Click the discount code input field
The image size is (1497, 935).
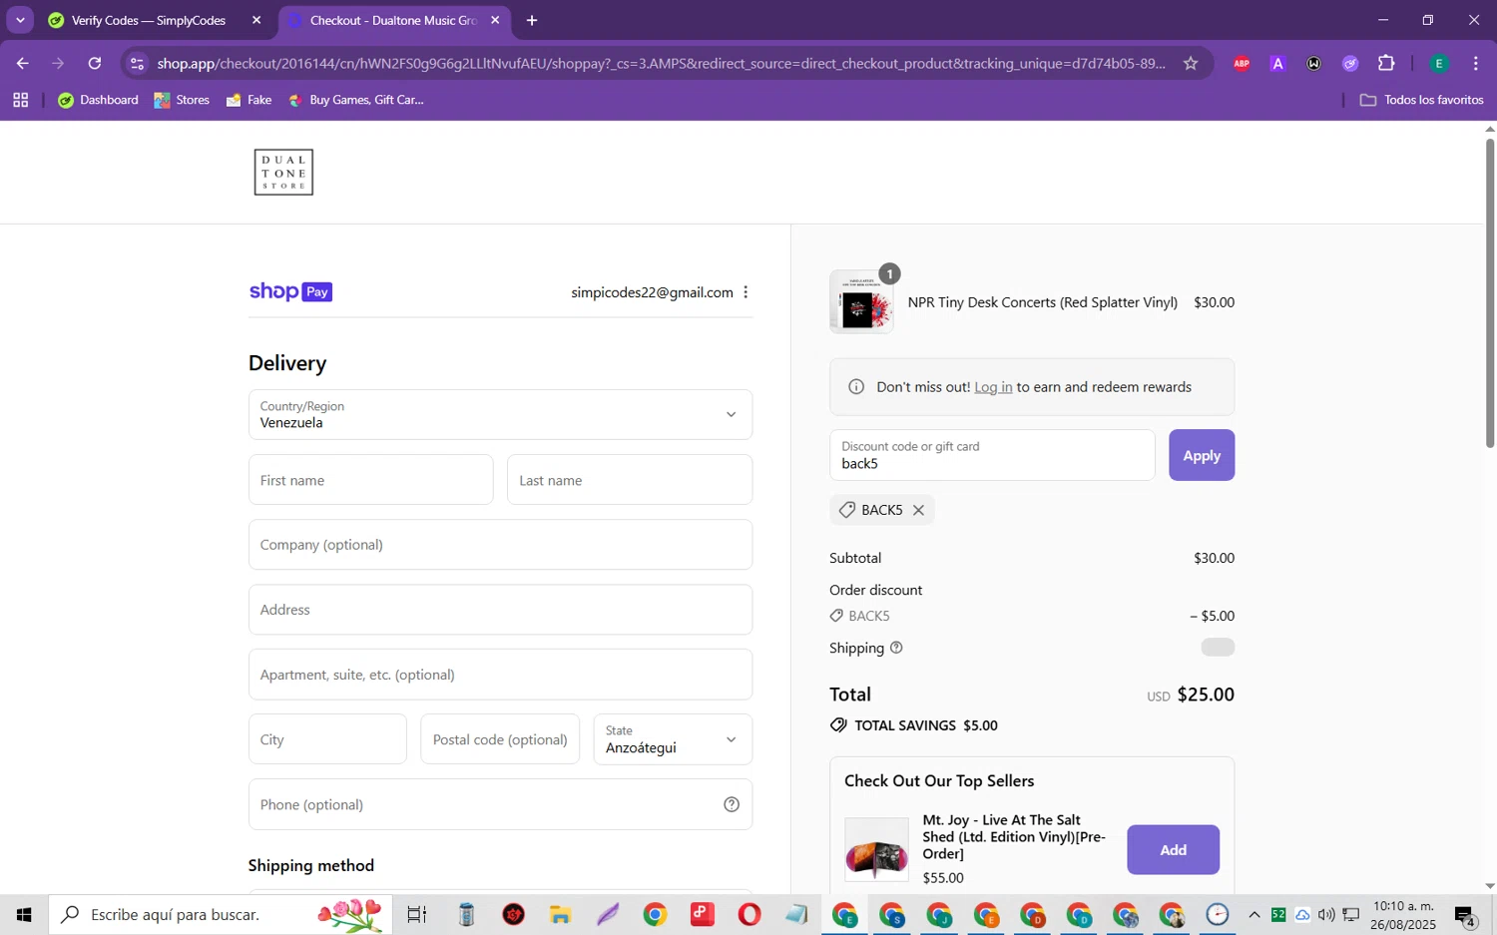point(992,455)
